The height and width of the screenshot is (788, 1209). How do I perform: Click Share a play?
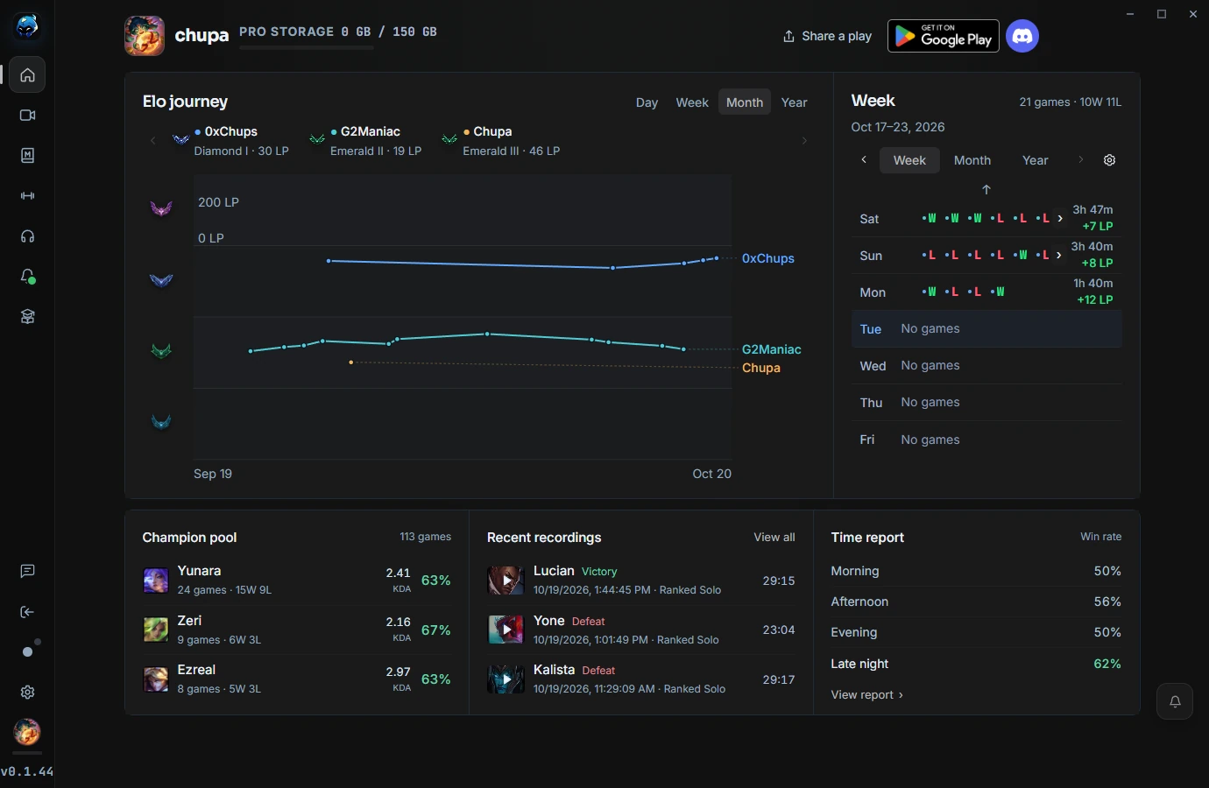pos(827,36)
